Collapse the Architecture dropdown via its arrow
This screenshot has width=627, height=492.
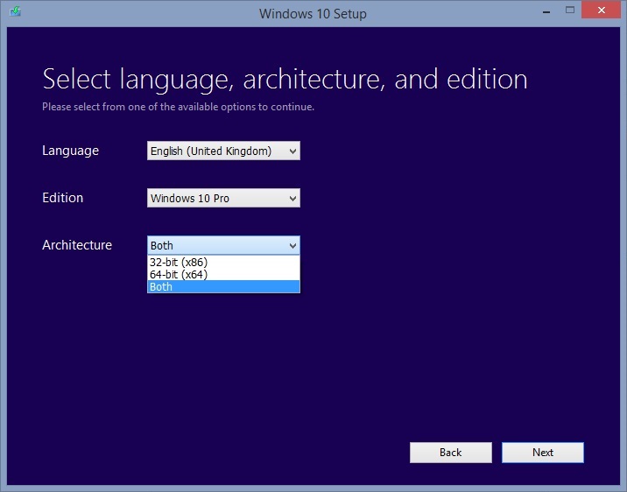pyautogui.click(x=292, y=246)
